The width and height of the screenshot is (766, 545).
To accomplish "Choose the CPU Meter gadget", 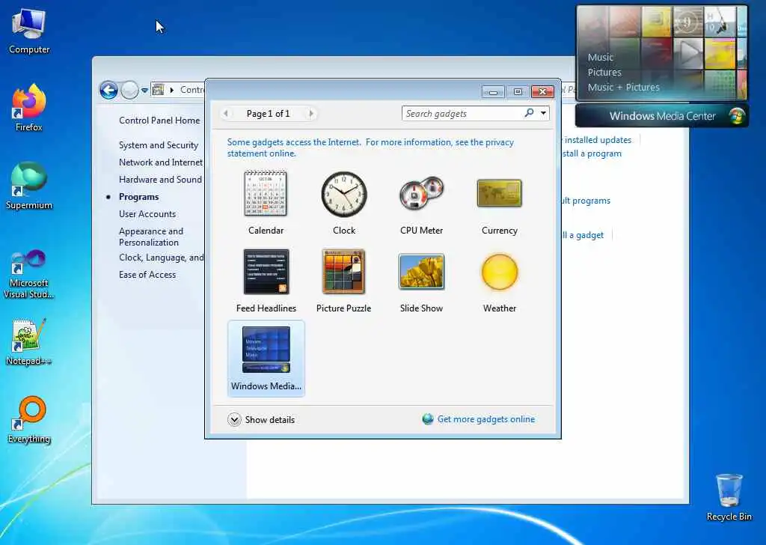I will pos(421,193).
